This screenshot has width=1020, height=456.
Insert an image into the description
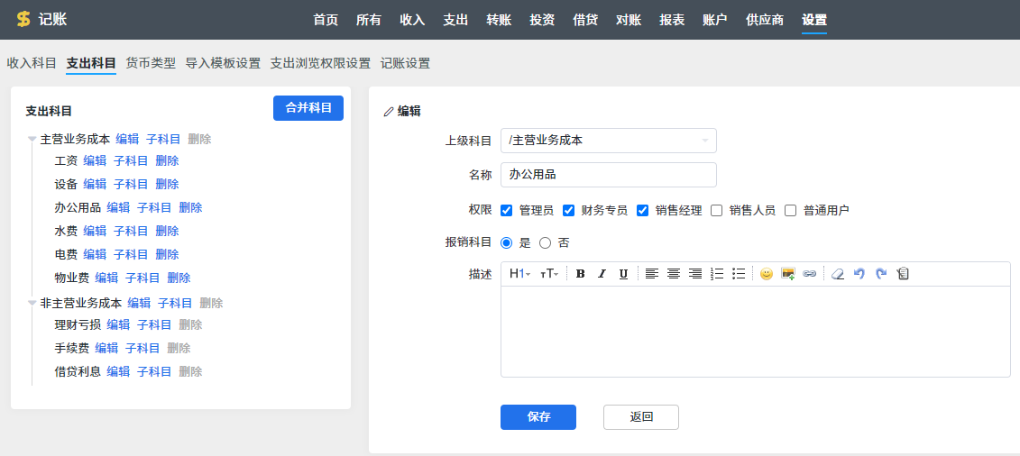[788, 274]
